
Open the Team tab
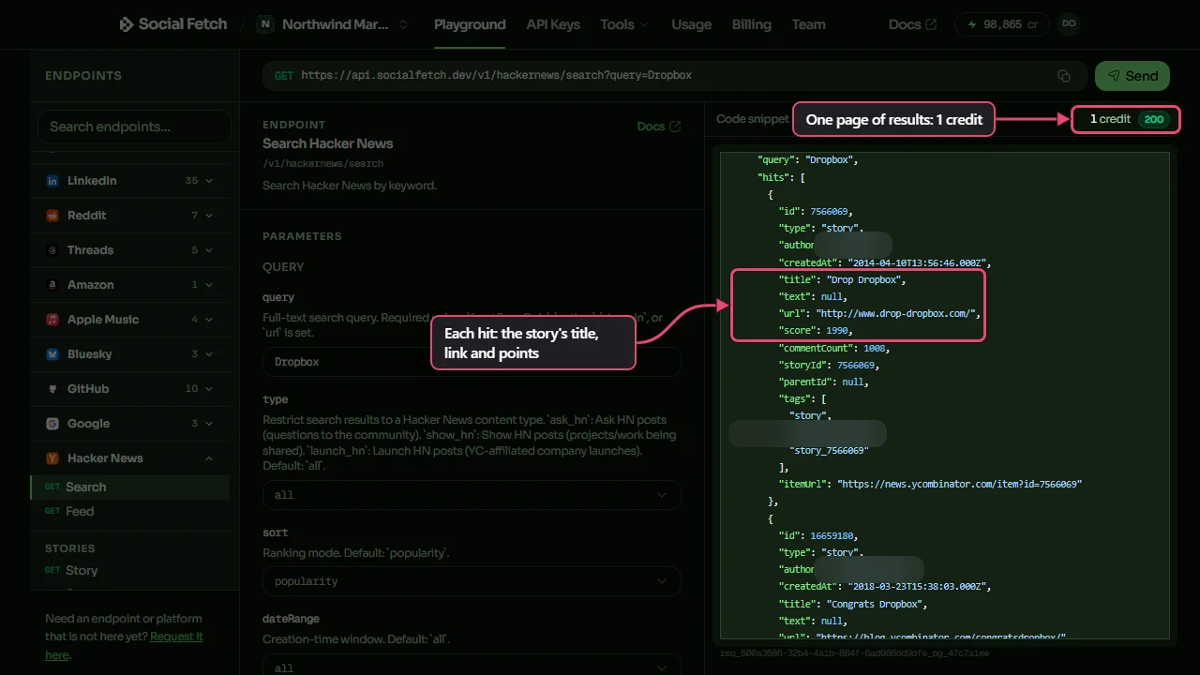809,24
